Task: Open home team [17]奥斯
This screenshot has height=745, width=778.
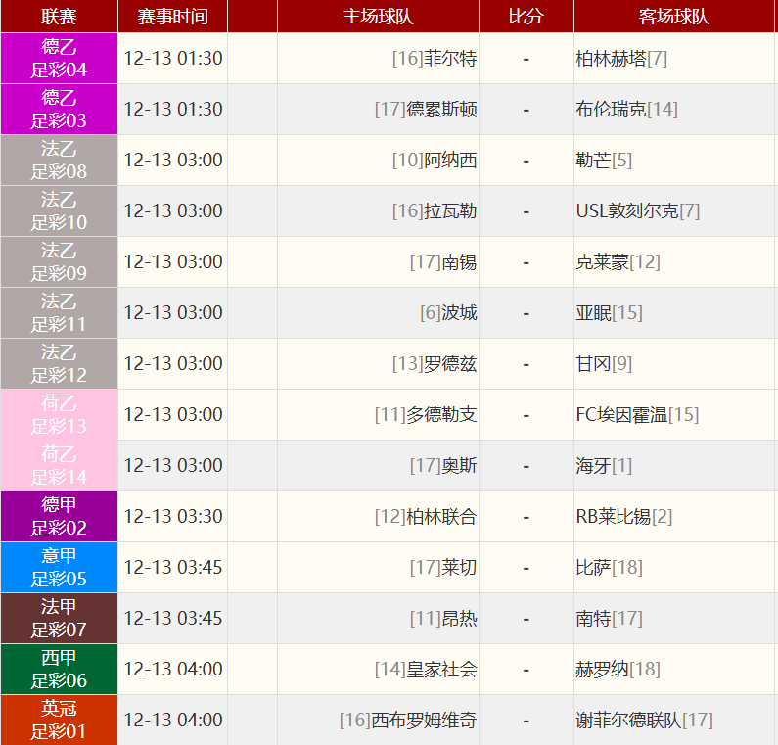Action: (x=443, y=465)
